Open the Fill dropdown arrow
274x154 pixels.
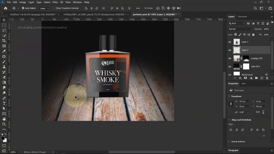click(x=271, y=35)
